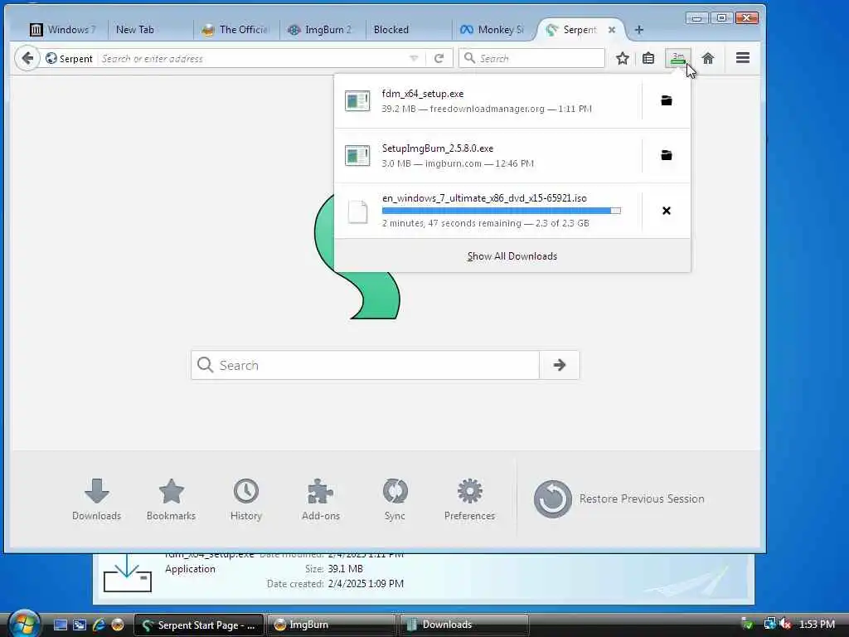
Task: Select fdm_x64_setup.exe download entry name
Action: click(x=422, y=94)
